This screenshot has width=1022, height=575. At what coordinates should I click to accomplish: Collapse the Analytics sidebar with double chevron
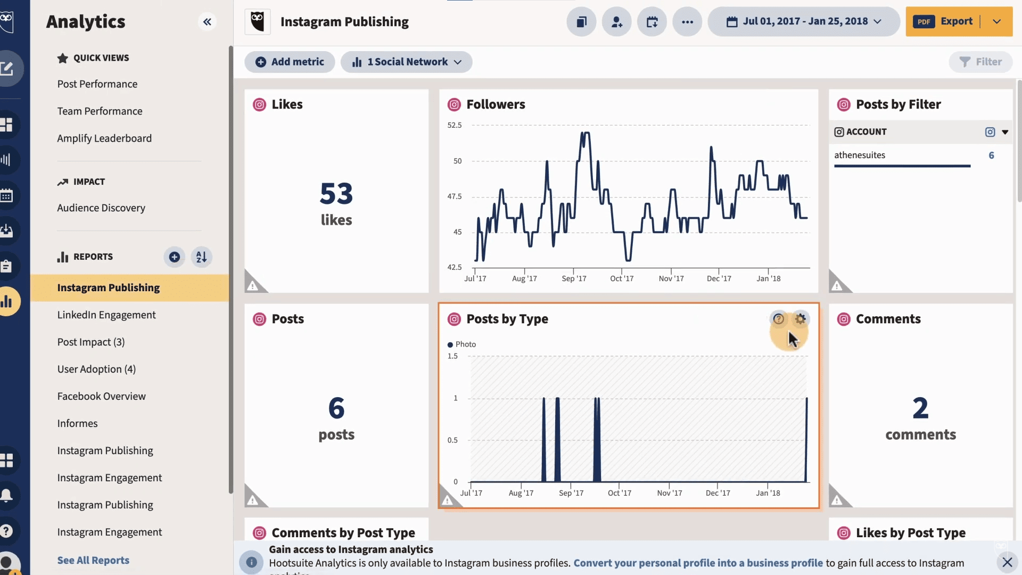tap(207, 22)
